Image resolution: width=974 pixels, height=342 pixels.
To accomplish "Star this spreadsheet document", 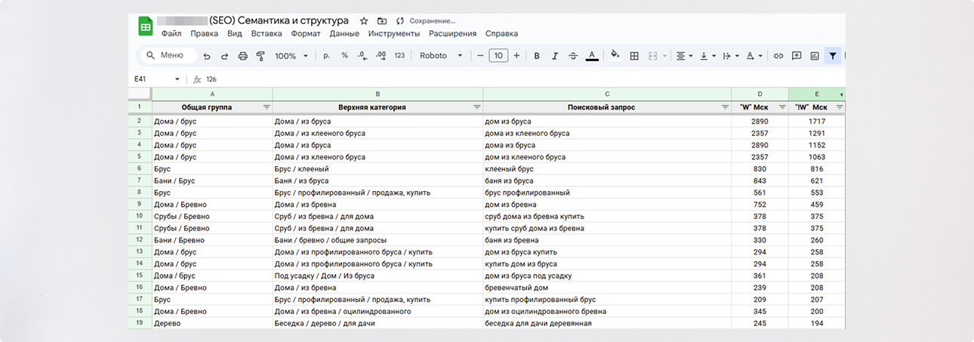I will [x=364, y=20].
